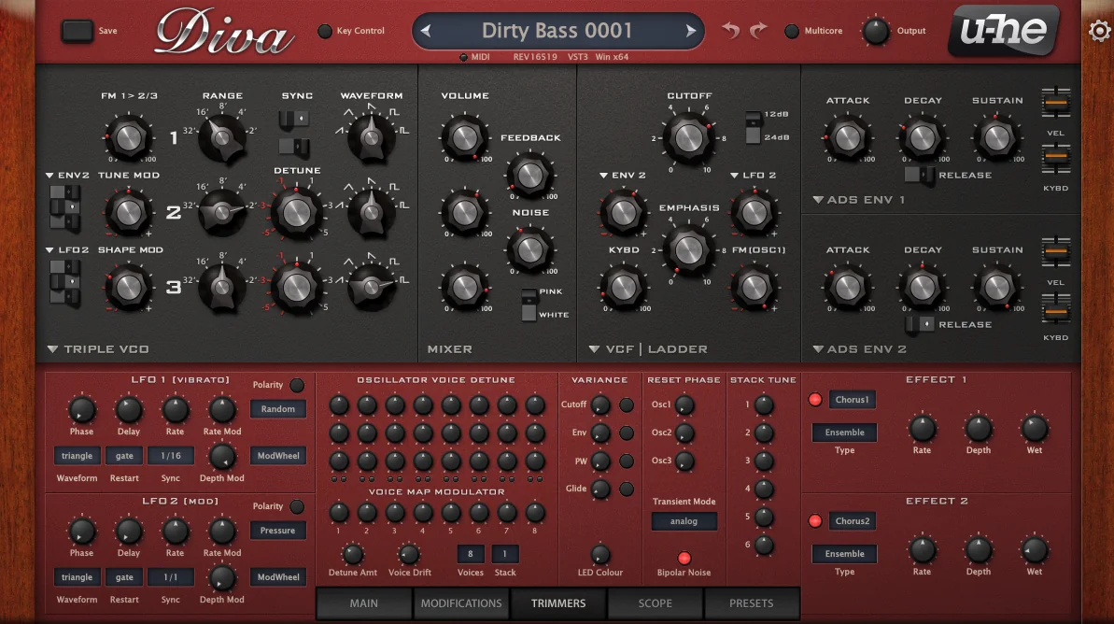Load the next preset with the right arrow
The height and width of the screenshot is (624, 1114).
(x=690, y=30)
